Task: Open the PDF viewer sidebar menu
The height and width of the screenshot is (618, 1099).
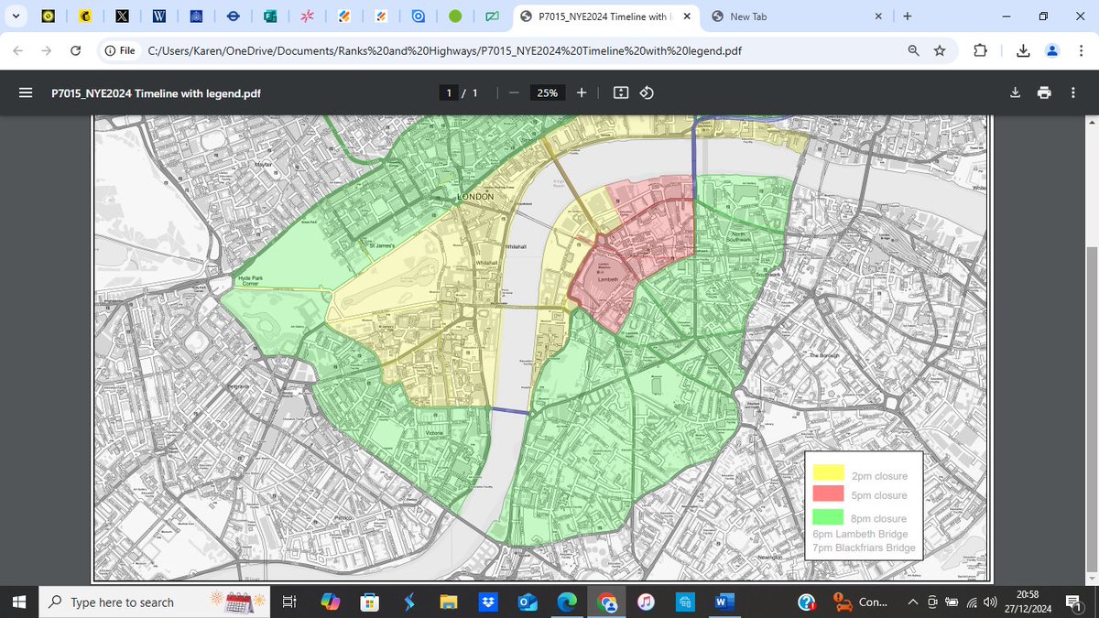Action: pos(26,92)
